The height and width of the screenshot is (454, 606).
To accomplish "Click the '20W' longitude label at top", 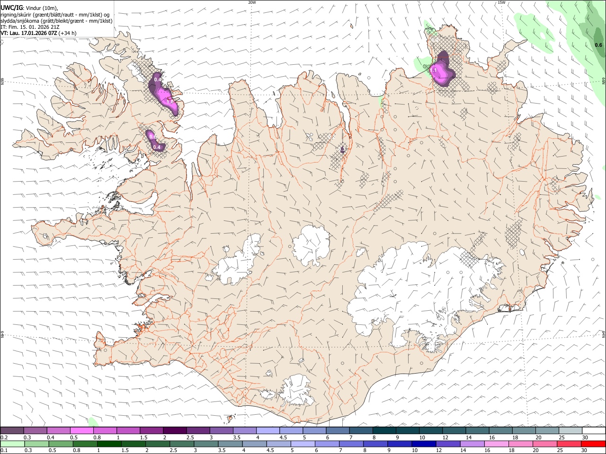I will [x=252, y=2].
